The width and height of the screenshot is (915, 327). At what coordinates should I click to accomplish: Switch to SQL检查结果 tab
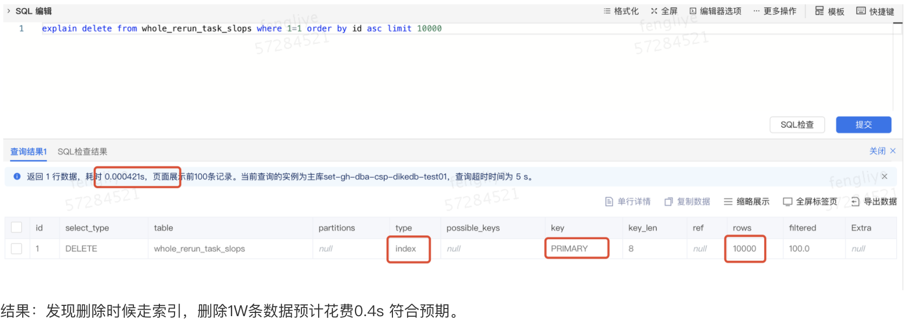click(x=82, y=152)
